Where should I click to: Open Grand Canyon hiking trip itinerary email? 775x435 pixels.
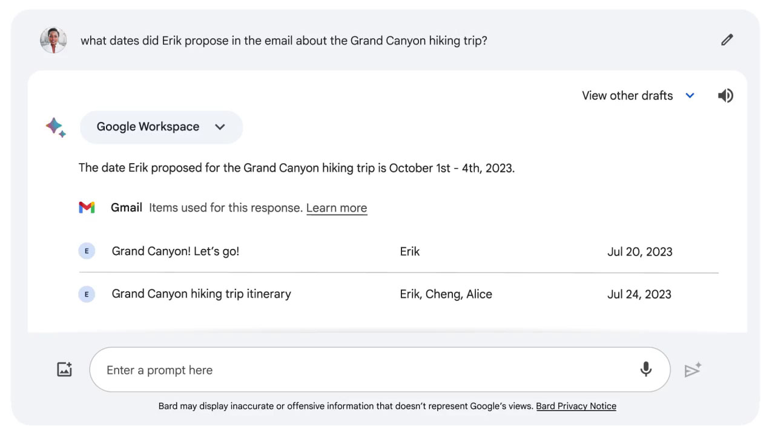click(x=398, y=294)
